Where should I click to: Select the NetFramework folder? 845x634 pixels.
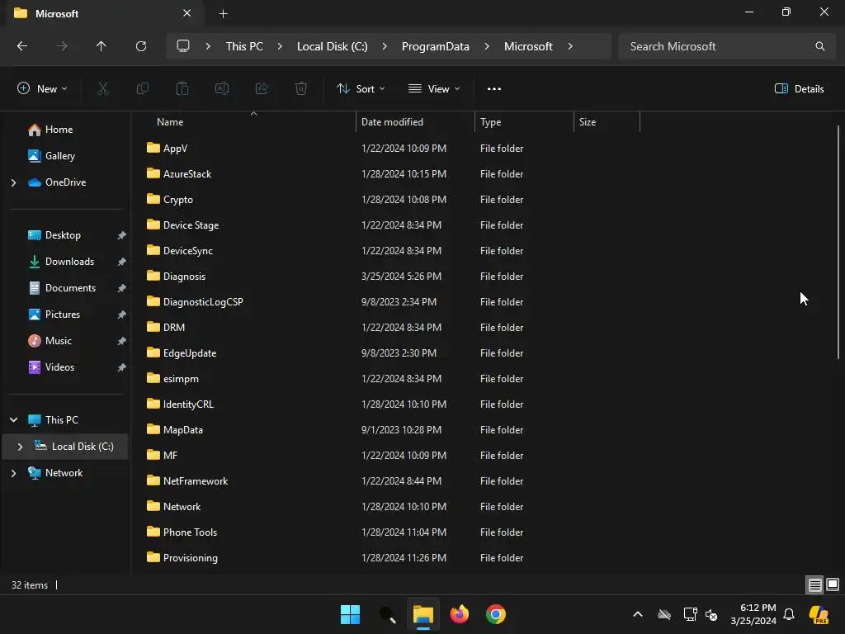tap(195, 481)
